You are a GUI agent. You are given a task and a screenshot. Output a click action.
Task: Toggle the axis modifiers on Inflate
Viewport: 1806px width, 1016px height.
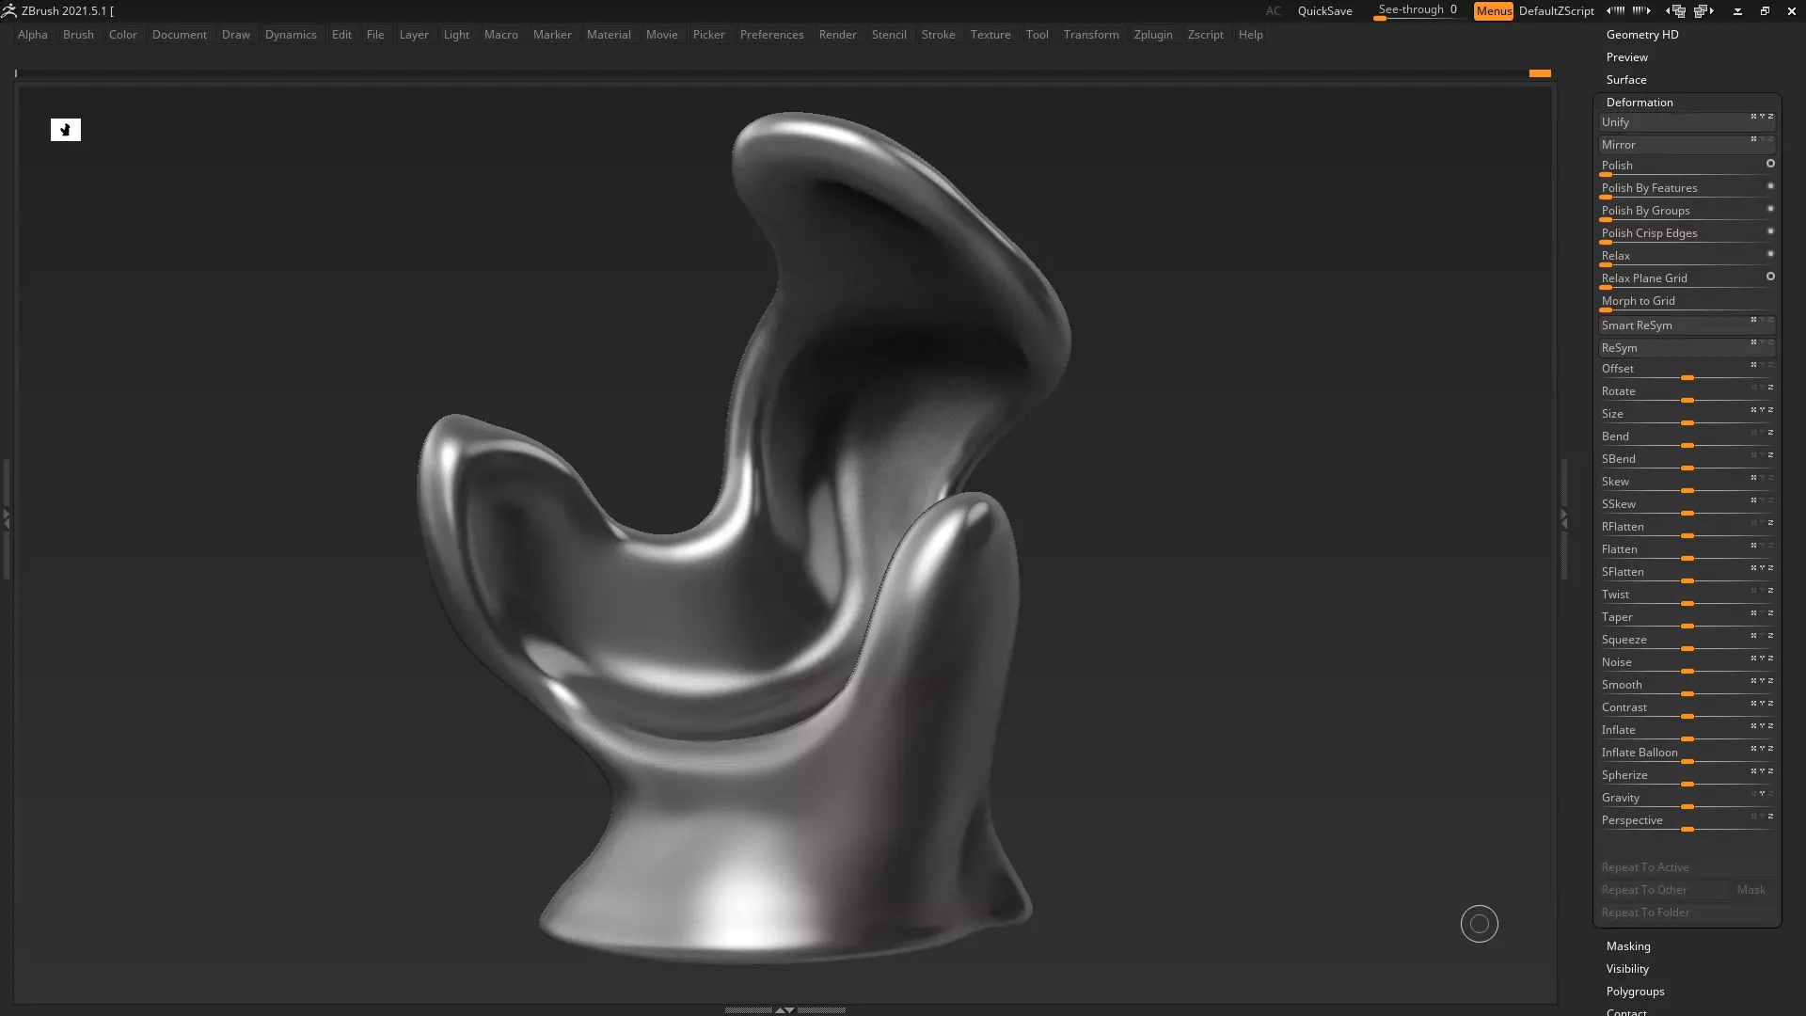click(x=1762, y=726)
